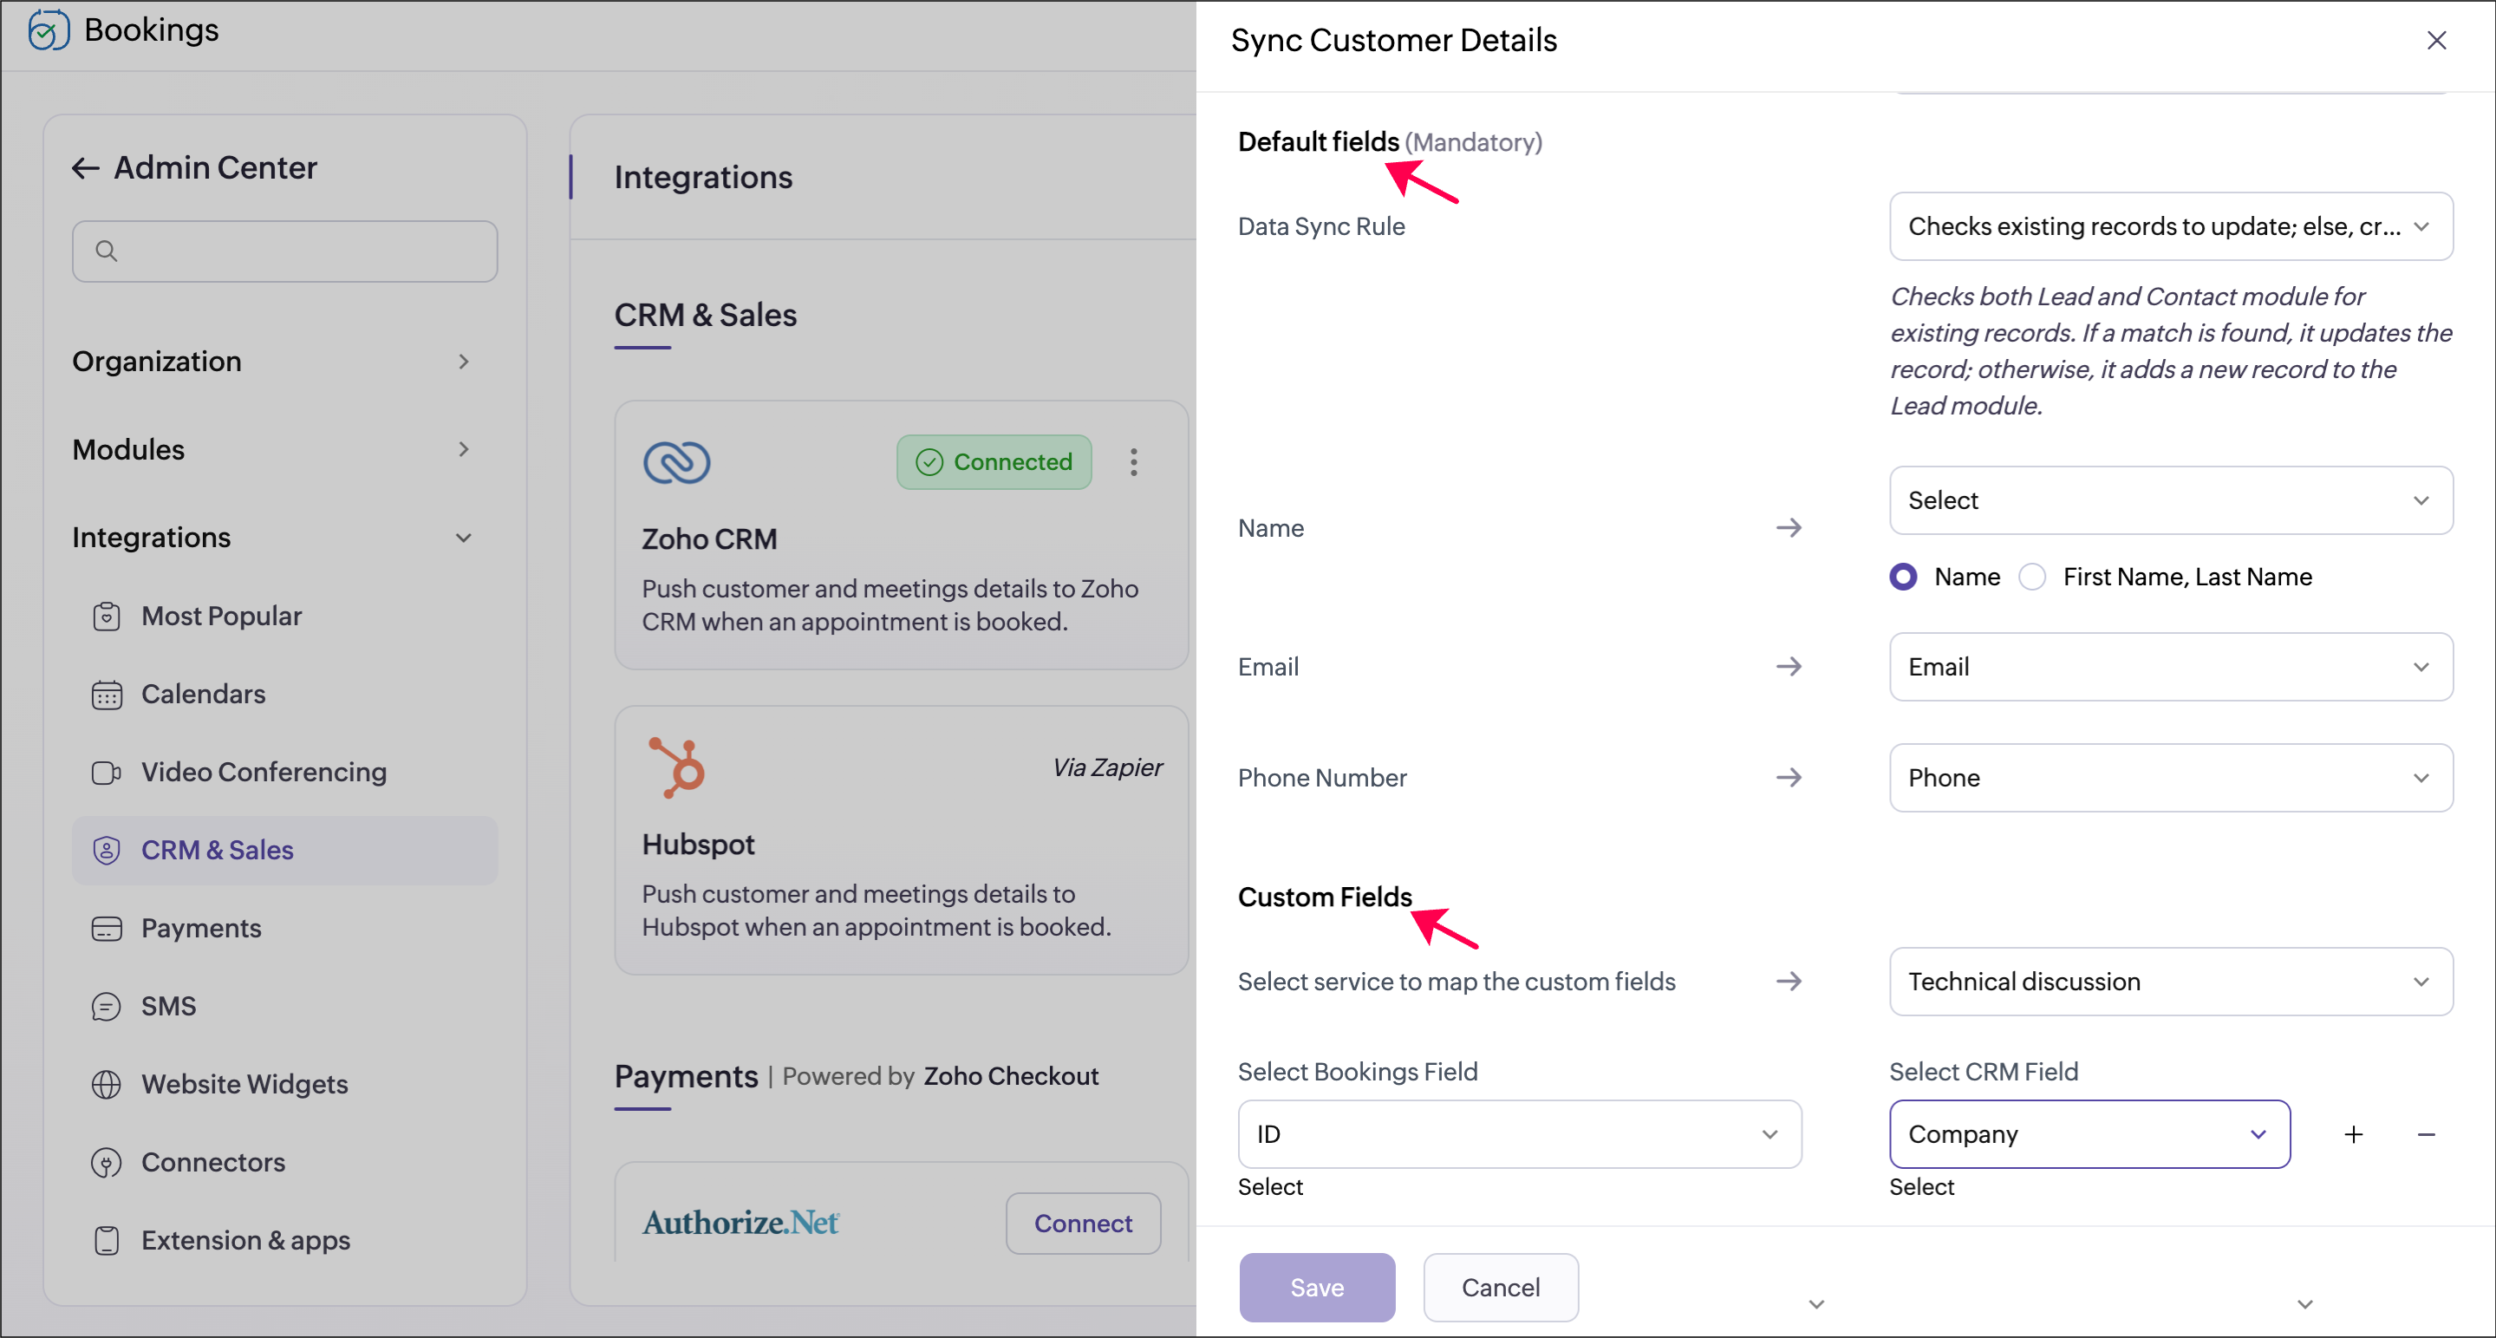The width and height of the screenshot is (2496, 1338).
Task: Open the Zoho CRM three-dot options menu
Action: [x=1133, y=462]
